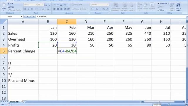Viewport: 188px width, 106px height.
Task: Apply percent style number format
Action: (x=97, y=9)
